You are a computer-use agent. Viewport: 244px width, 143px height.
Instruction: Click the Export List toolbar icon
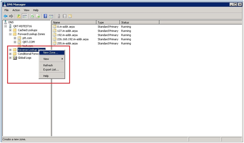(38, 16)
